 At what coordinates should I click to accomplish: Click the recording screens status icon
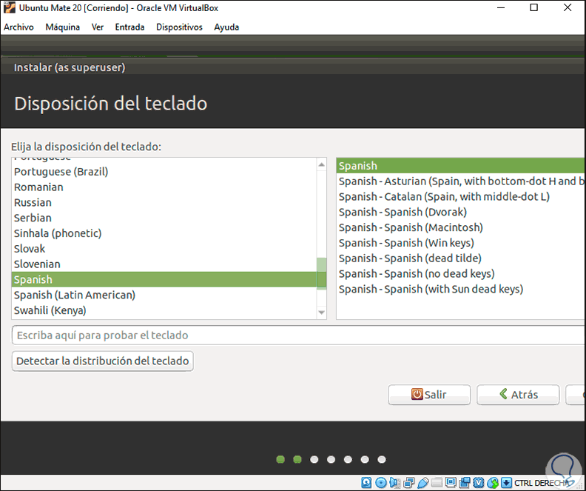pyautogui.click(x=465, y=483)
